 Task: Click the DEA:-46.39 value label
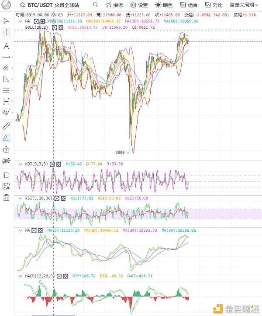[111, 276]
